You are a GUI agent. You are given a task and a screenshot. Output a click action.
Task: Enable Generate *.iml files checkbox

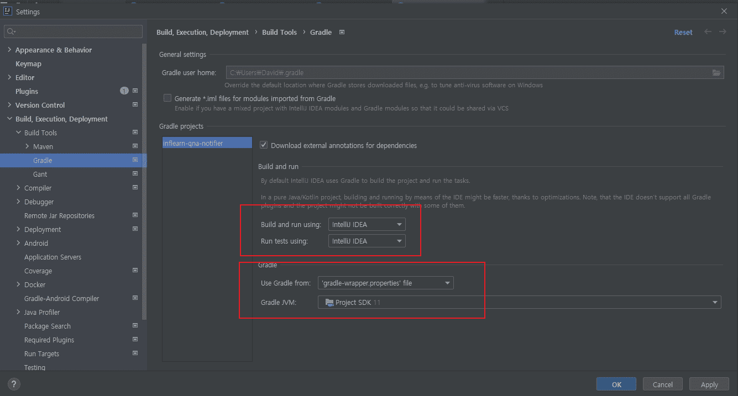(x=168, y=98)
